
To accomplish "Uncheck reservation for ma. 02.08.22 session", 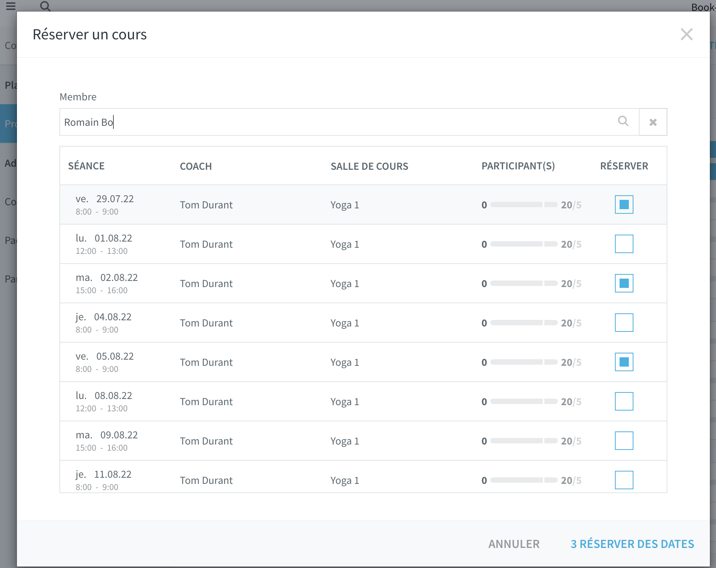I will pos(624,283).
